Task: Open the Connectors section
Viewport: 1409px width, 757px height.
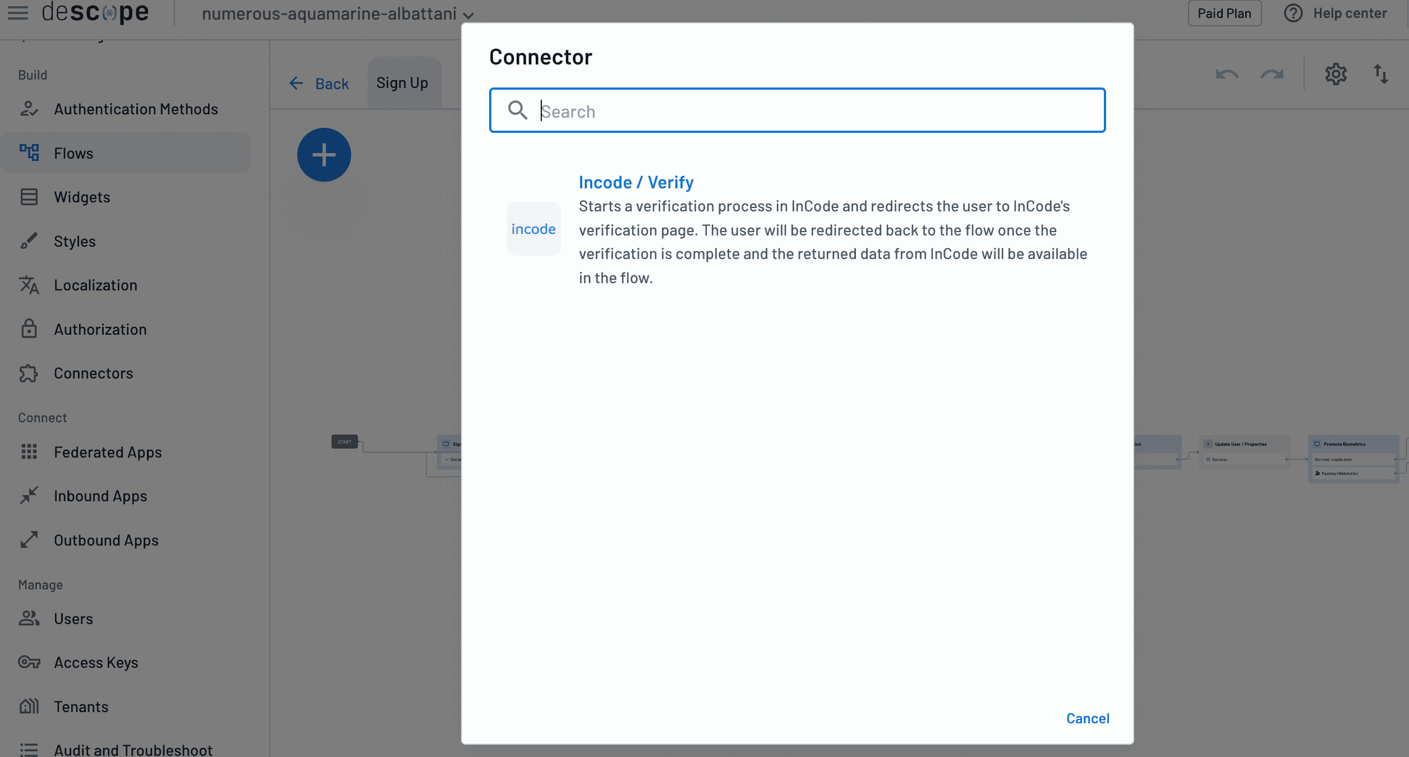Action: [93, 373]
